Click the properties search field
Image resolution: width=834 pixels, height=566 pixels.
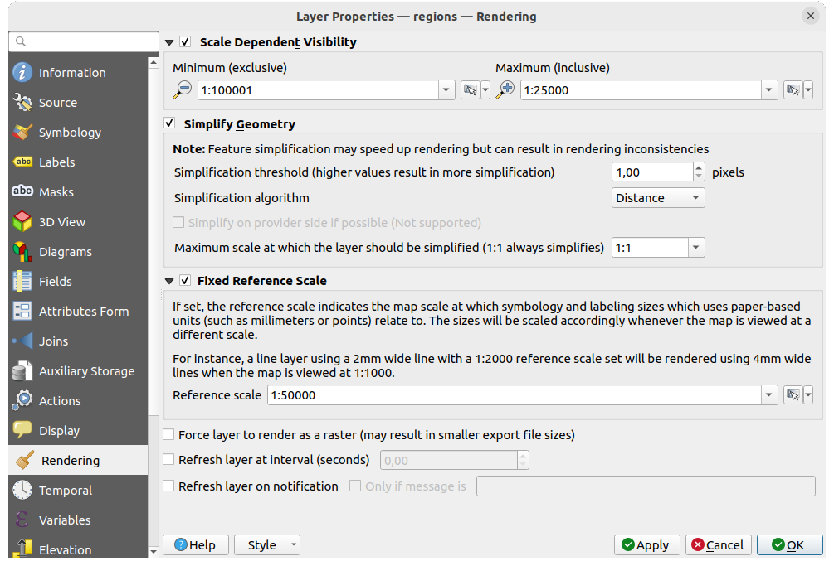[83, 41]
